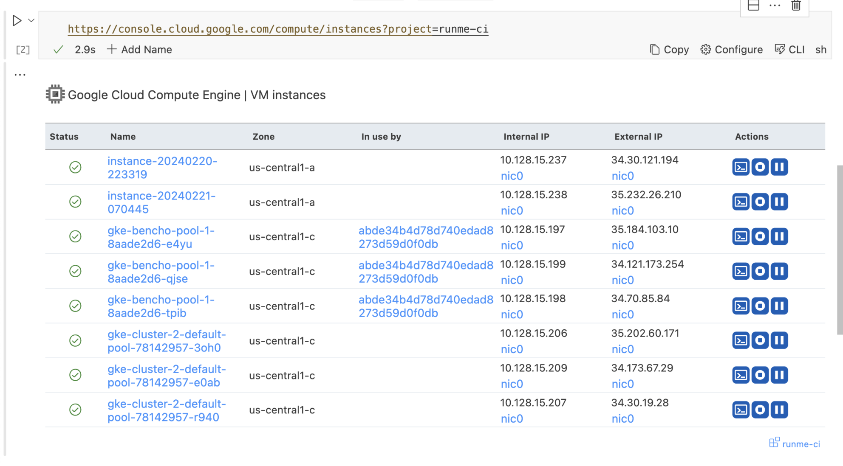Suspend instance-20240221-070445
This screenshot has height=466, width=843.
tap(779, 202)
